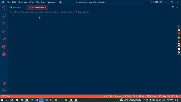Toggle Primary Side Bar layout icon
This screenshot has width=181, height=102.
[148, 2]
